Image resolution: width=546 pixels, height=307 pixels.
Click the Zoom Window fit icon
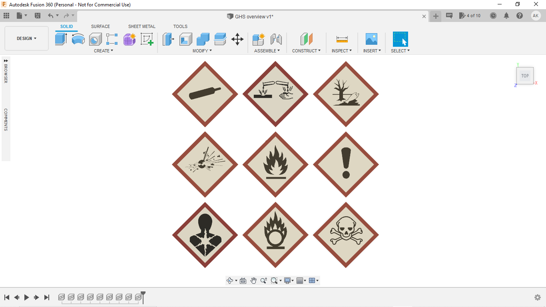(274, 281)
